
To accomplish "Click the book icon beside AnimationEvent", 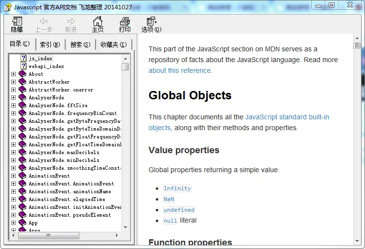I will pyautogui.click(x=22, y=176).
